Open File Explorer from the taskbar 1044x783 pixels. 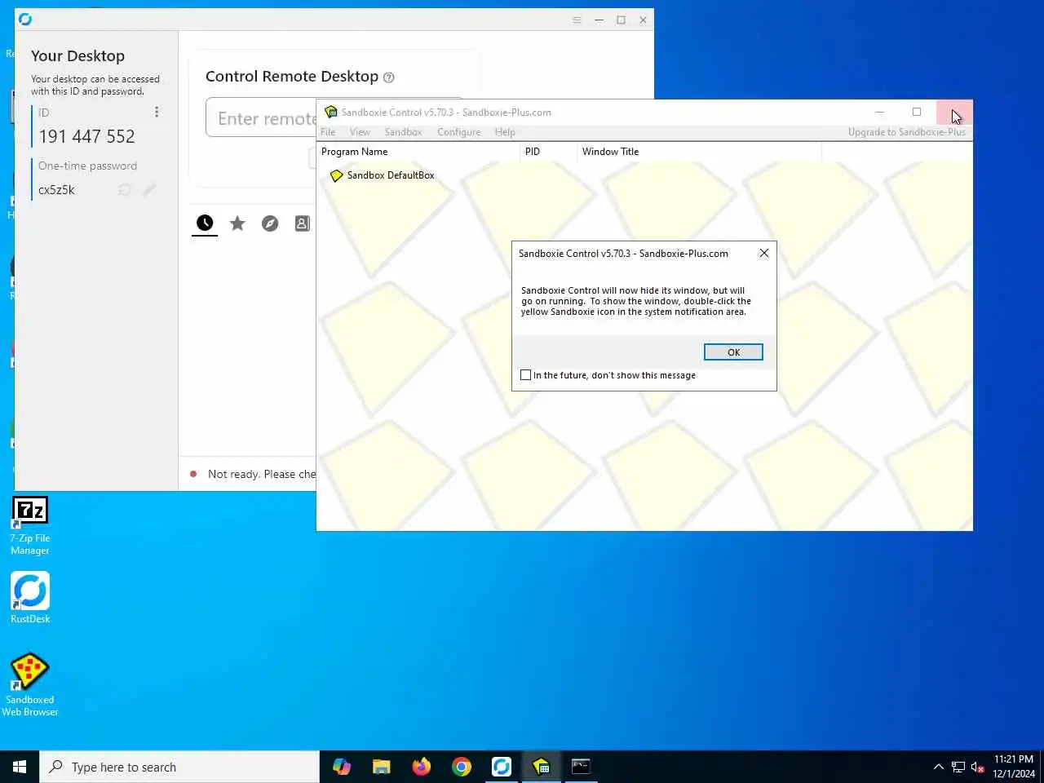coord(382,767)
